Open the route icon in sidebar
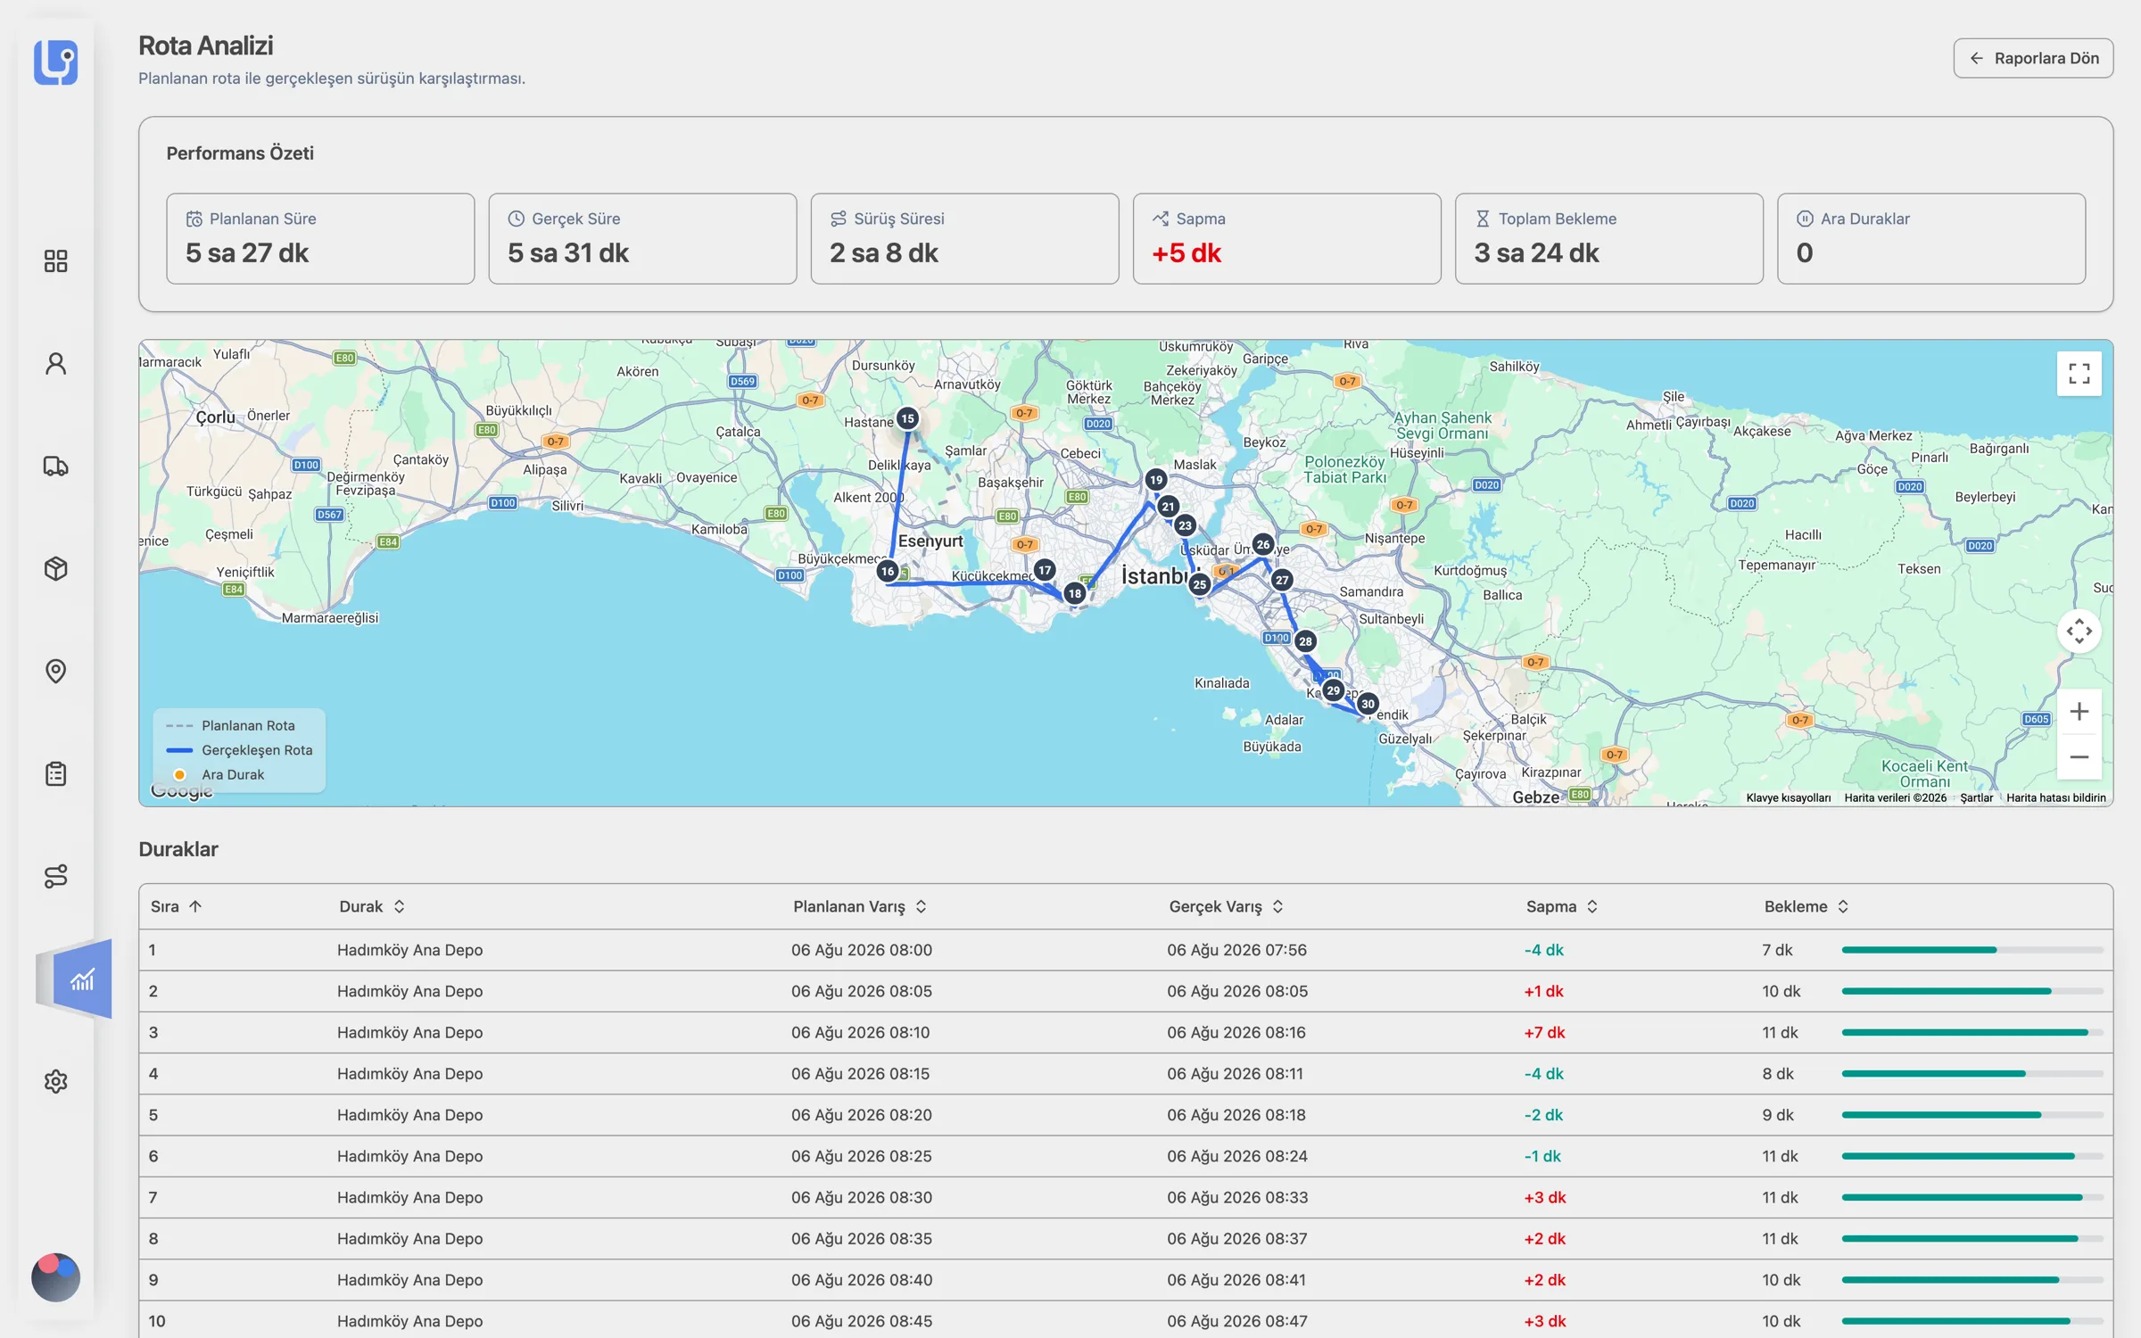2141x1338 pixels. click(x=55, y=876)
